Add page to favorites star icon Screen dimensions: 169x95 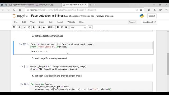coord(141,10)
